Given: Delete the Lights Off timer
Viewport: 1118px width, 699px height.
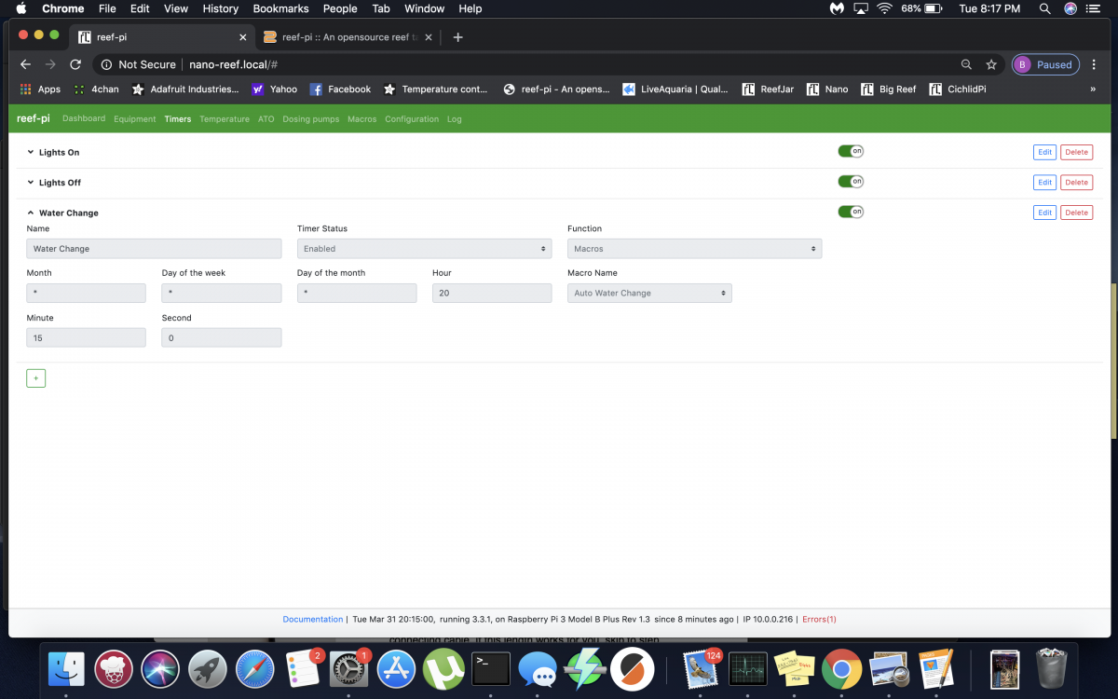Looking at the screenshot, I should pyautogui.click(x=1076, y=183).
